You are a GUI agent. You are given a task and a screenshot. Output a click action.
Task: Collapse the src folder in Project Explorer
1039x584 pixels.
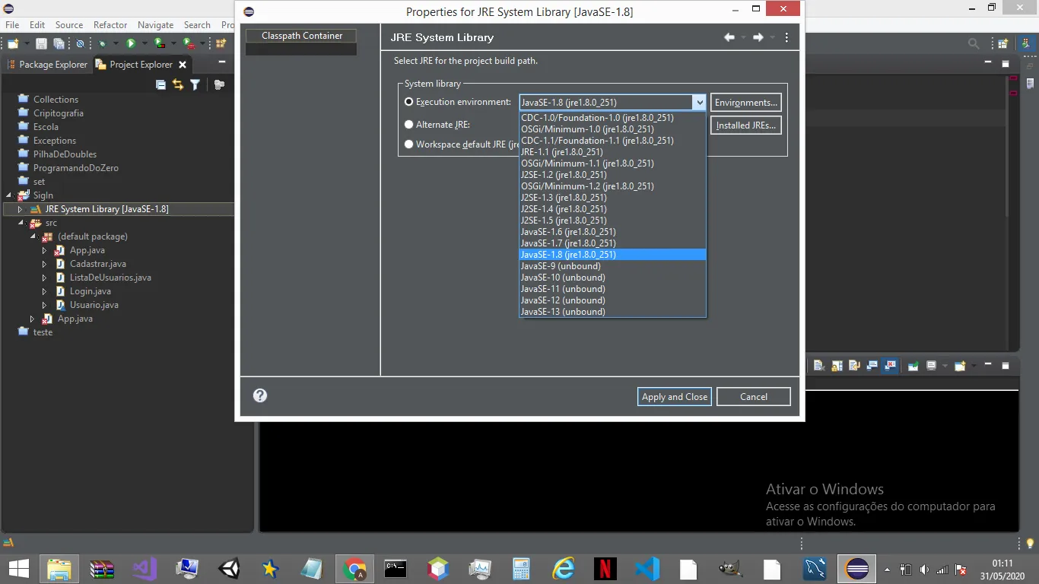tap(22, 223)
